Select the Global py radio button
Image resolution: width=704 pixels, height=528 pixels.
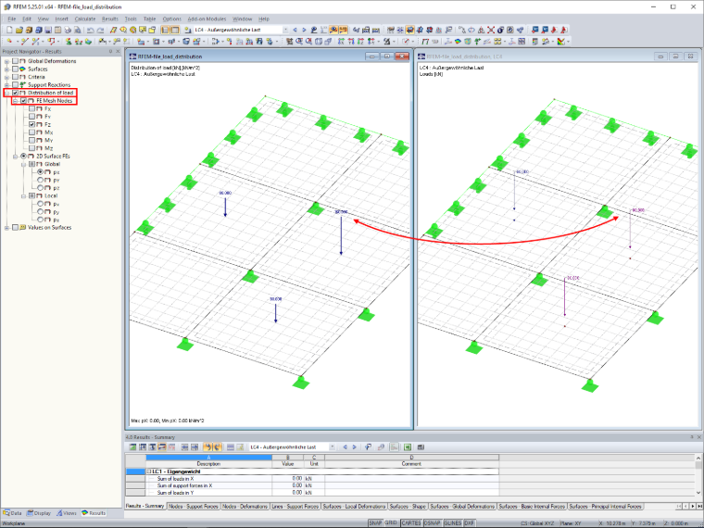click(x=41, y=180)
